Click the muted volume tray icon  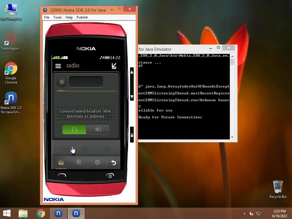pyautogui.click(x=251, y=214)
